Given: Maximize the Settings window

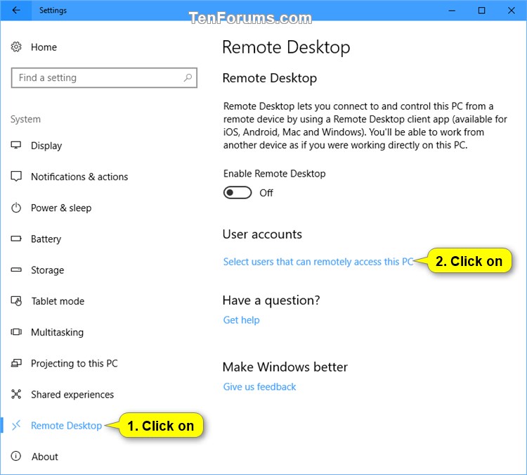Looking at the screenshot, I should click(x=481, y=11).
